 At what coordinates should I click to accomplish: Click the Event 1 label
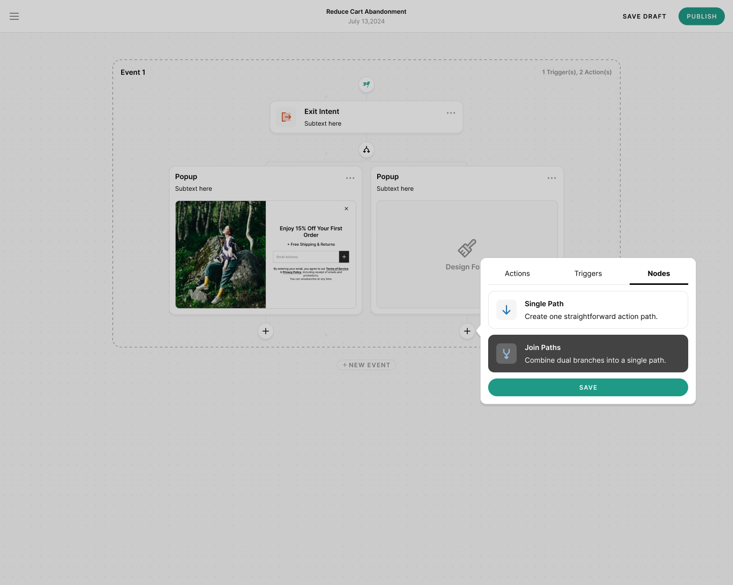click(x=133, y=72)
